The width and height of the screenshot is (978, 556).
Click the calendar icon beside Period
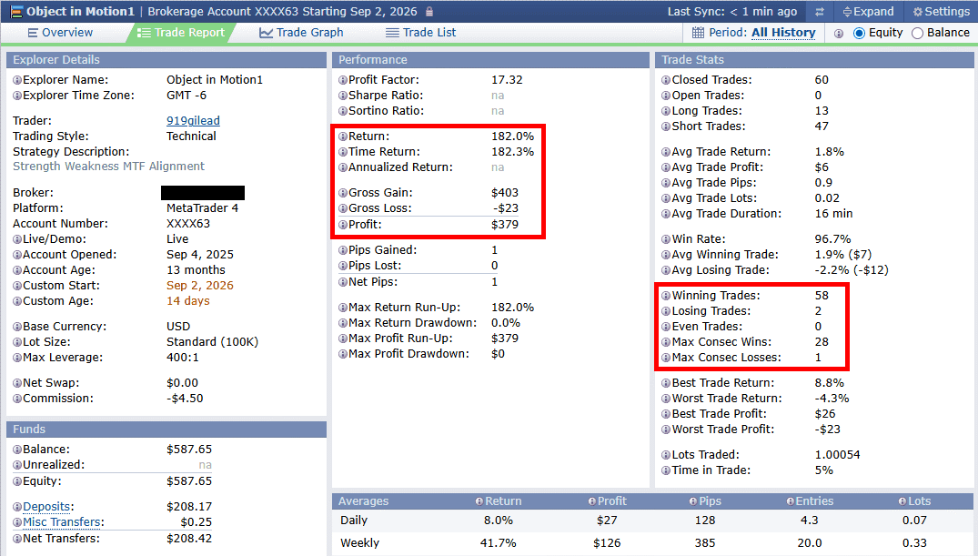pyautogui.click(x=698, y=33)
